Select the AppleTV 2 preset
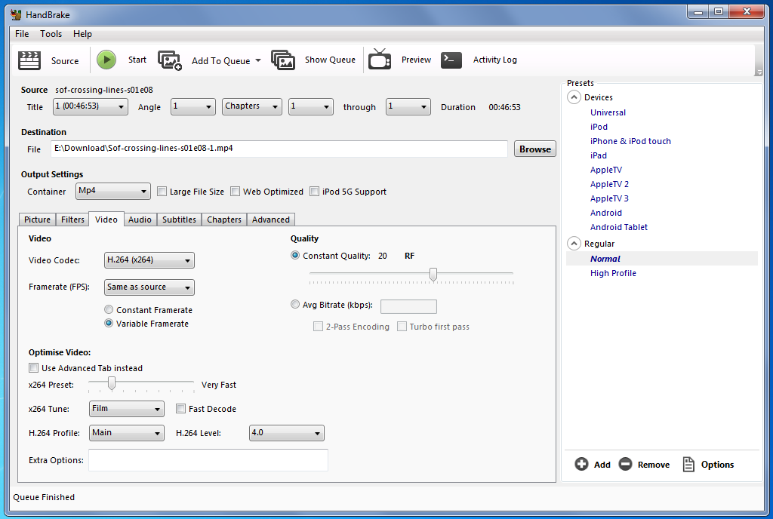Screen dimensions: 773x519 click(609, 184)
